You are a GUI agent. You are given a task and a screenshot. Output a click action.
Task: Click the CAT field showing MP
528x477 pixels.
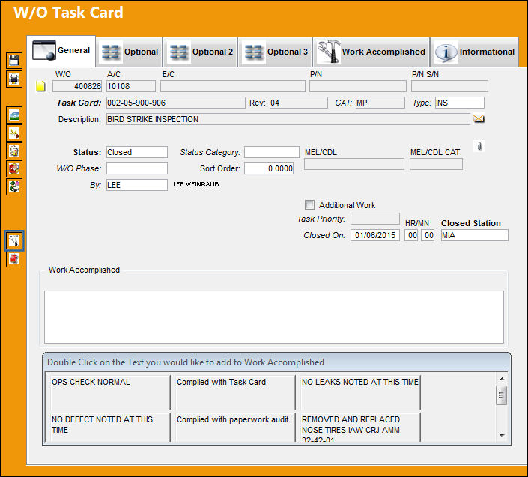380,103
